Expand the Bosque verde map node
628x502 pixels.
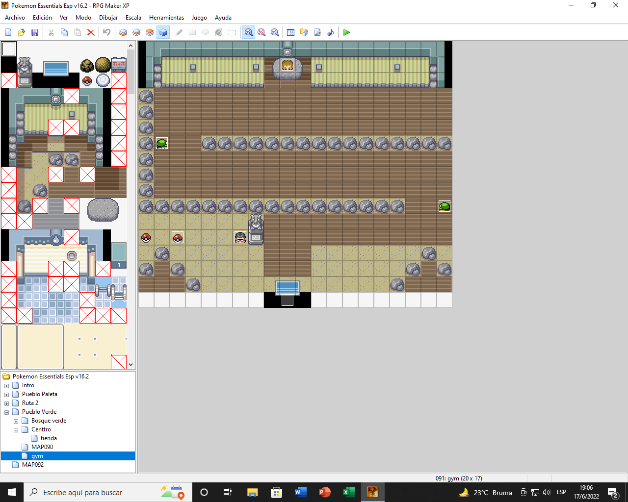[16, 421]
